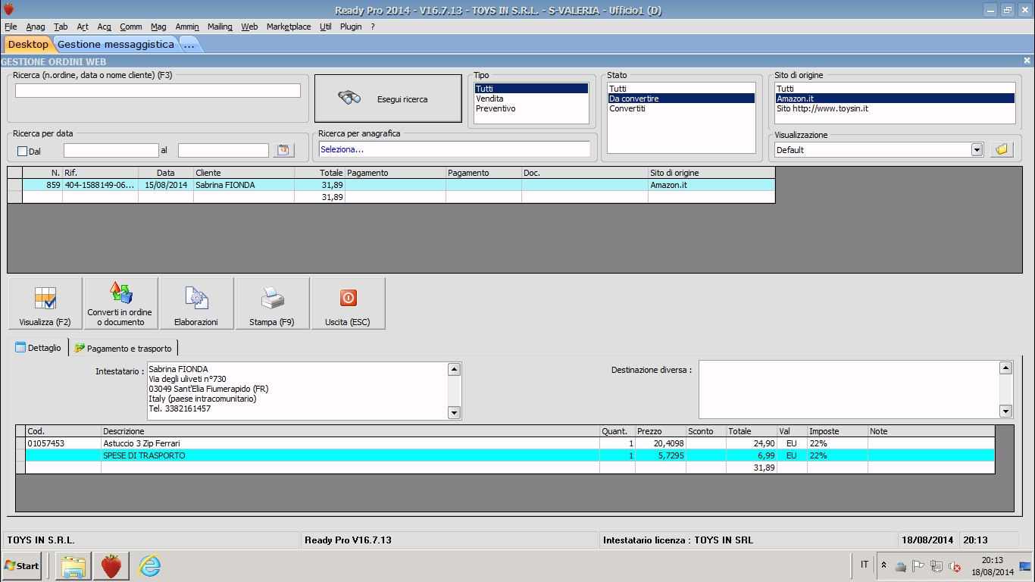1035x582 pixels.
Task: Open Windows Explorer from the taskbar
Action: coord(73,565)
